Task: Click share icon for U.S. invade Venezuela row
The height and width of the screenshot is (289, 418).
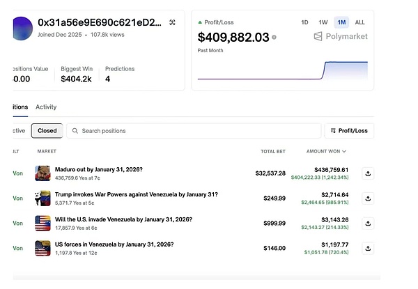Action: point(368,223)
